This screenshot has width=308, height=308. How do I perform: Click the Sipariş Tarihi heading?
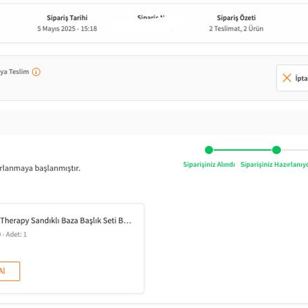67,18
